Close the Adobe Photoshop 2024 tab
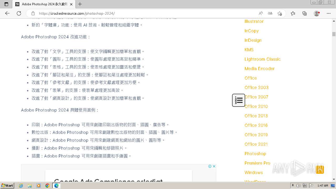The width and height of the screenshot is (336, 189). point(71,4)
